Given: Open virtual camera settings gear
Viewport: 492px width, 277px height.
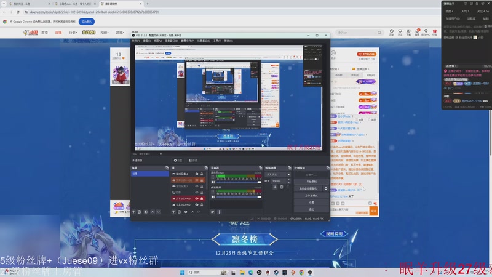Looking at the screenshot, I should pyautogui.click(x=326, y=189).
